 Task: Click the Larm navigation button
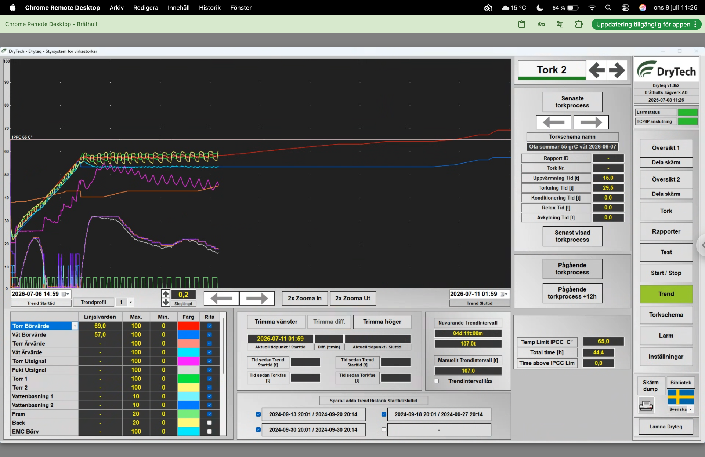tap(666, 336)
